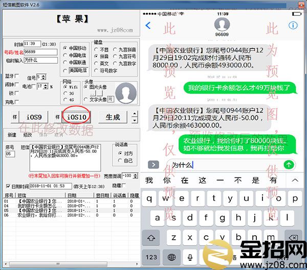Select 中国电信 carrier option
This screenshot has height=270, width=307.
click(x=75, y=55)
